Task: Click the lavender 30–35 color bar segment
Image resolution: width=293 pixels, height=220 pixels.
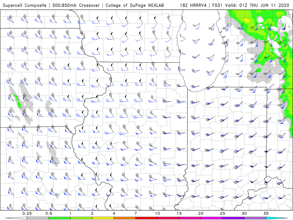Action: (255, 218)
